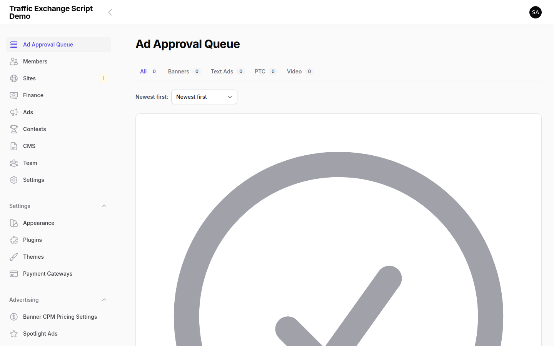
Task: Click the CMS document icon
Action: 13,146
